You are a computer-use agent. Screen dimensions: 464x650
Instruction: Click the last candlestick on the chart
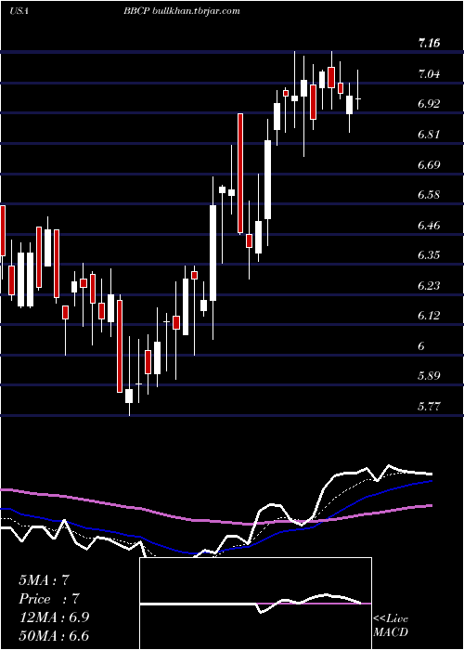tap(358, 98)
